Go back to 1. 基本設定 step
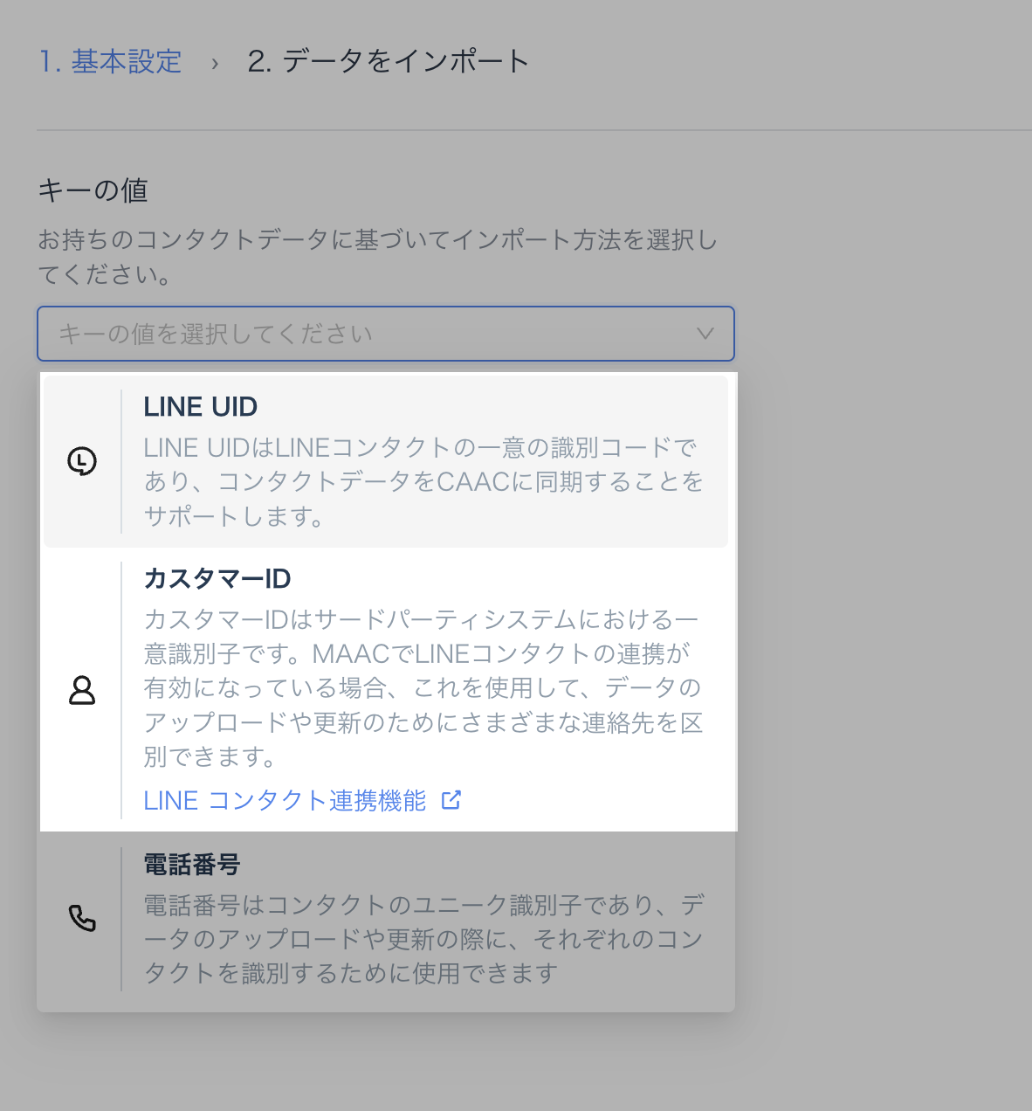The height and width of the screenshot is (1111, 1032). (x=111, y=62)
